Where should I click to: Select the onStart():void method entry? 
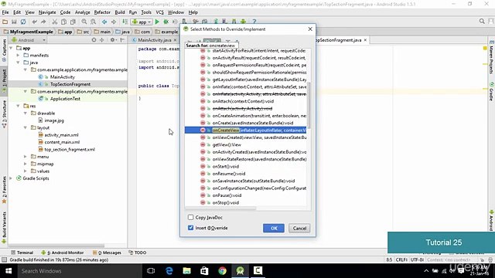coord(245,167)
